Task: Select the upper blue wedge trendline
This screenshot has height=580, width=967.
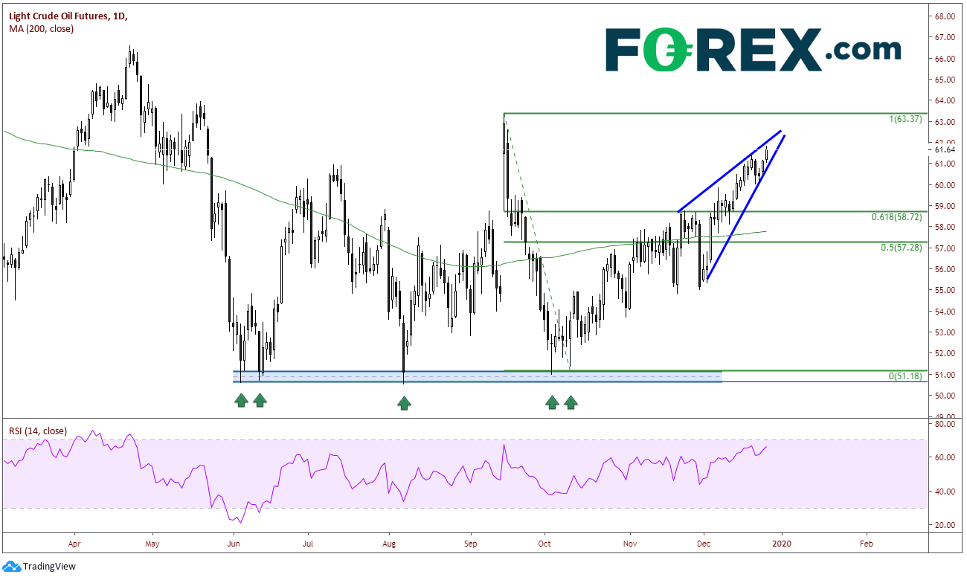Action: tap(729, 172)
